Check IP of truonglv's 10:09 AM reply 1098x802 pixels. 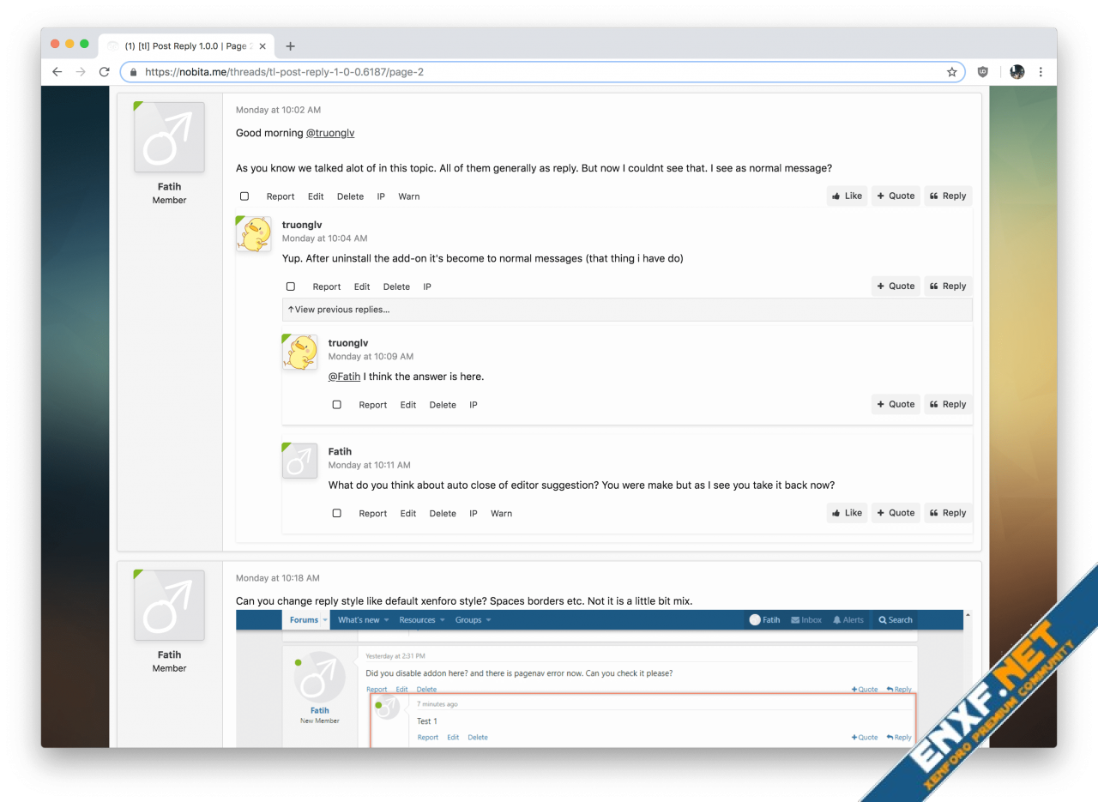(x=474, y=405)
